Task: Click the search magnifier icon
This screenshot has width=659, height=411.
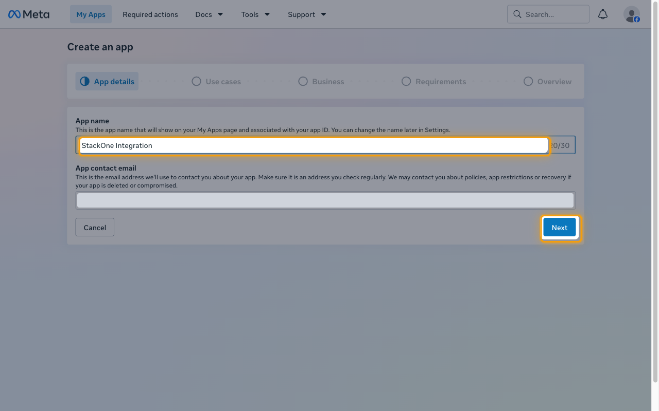Action: click(x=517, y=14)
